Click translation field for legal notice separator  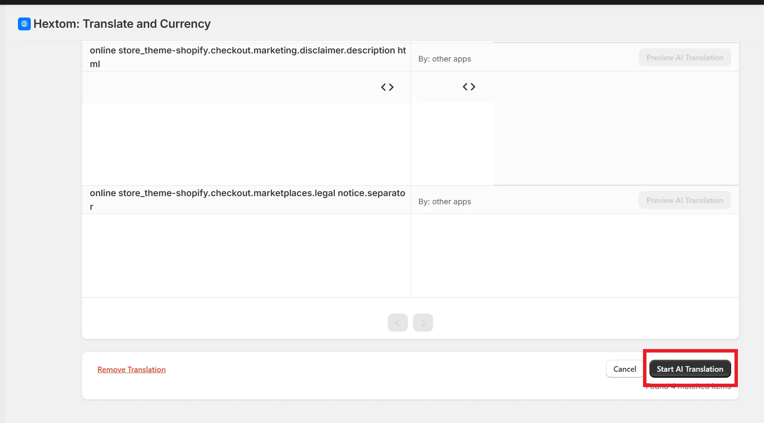575,256
